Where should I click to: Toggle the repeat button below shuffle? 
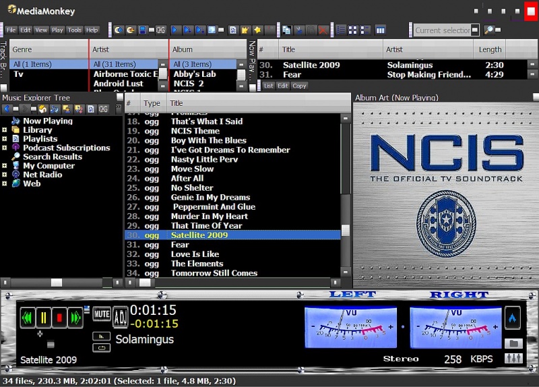[102, 348]
